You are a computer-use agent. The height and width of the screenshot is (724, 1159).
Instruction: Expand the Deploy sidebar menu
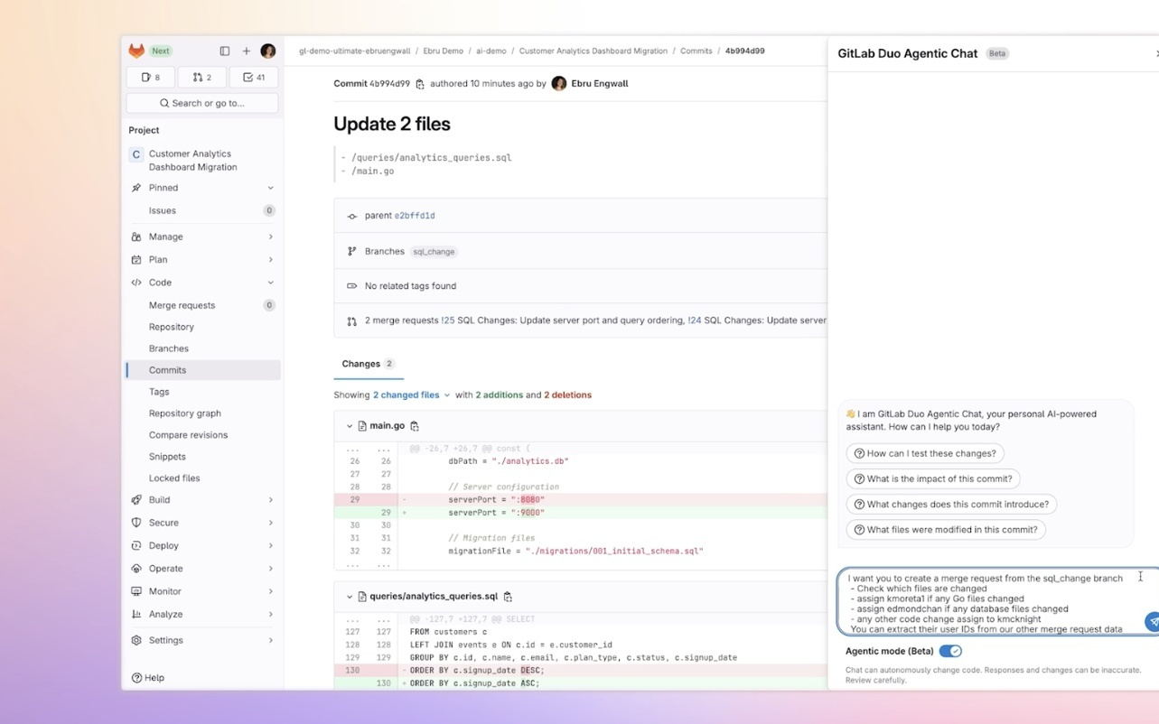point(202,546)
